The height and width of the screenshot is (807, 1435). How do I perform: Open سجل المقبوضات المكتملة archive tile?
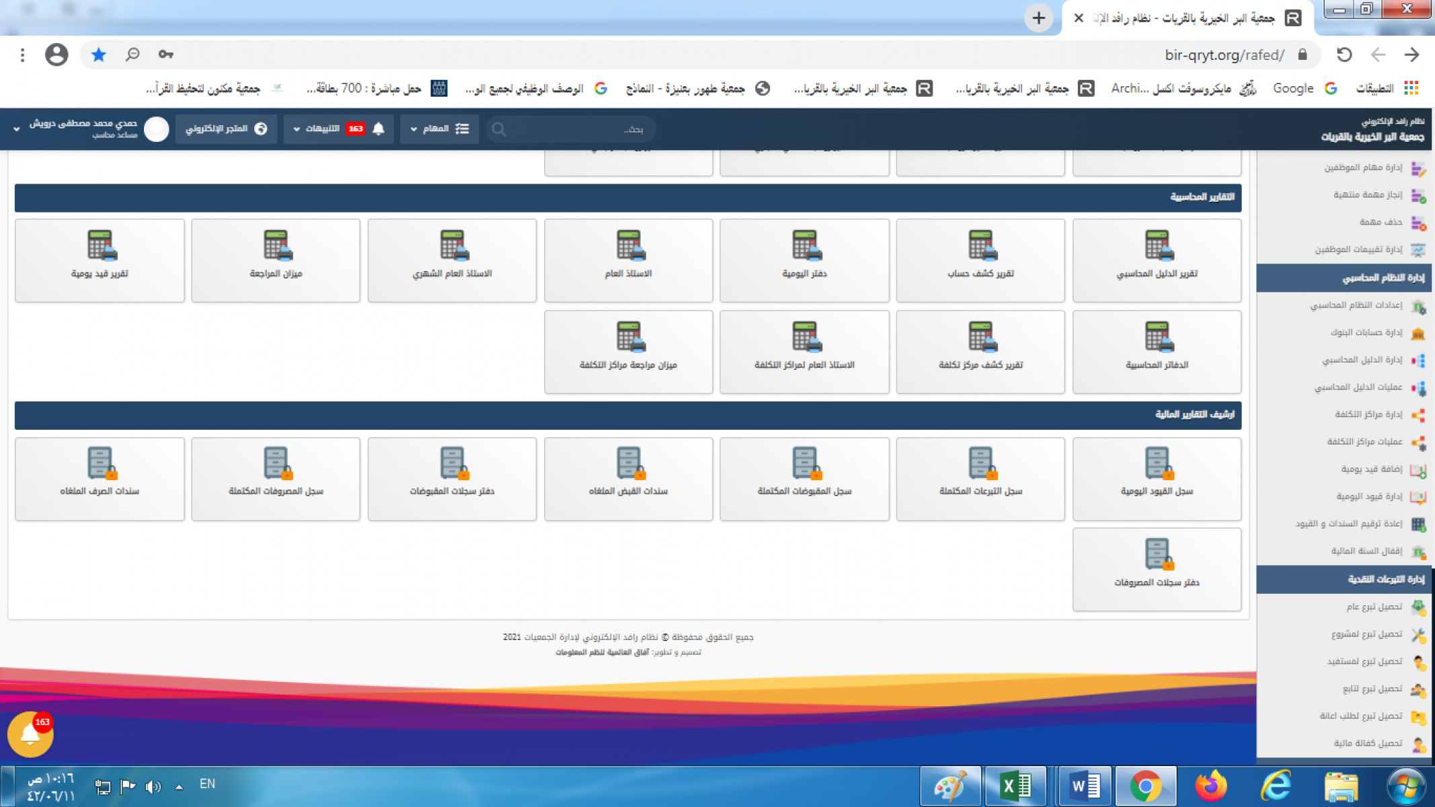804,479
